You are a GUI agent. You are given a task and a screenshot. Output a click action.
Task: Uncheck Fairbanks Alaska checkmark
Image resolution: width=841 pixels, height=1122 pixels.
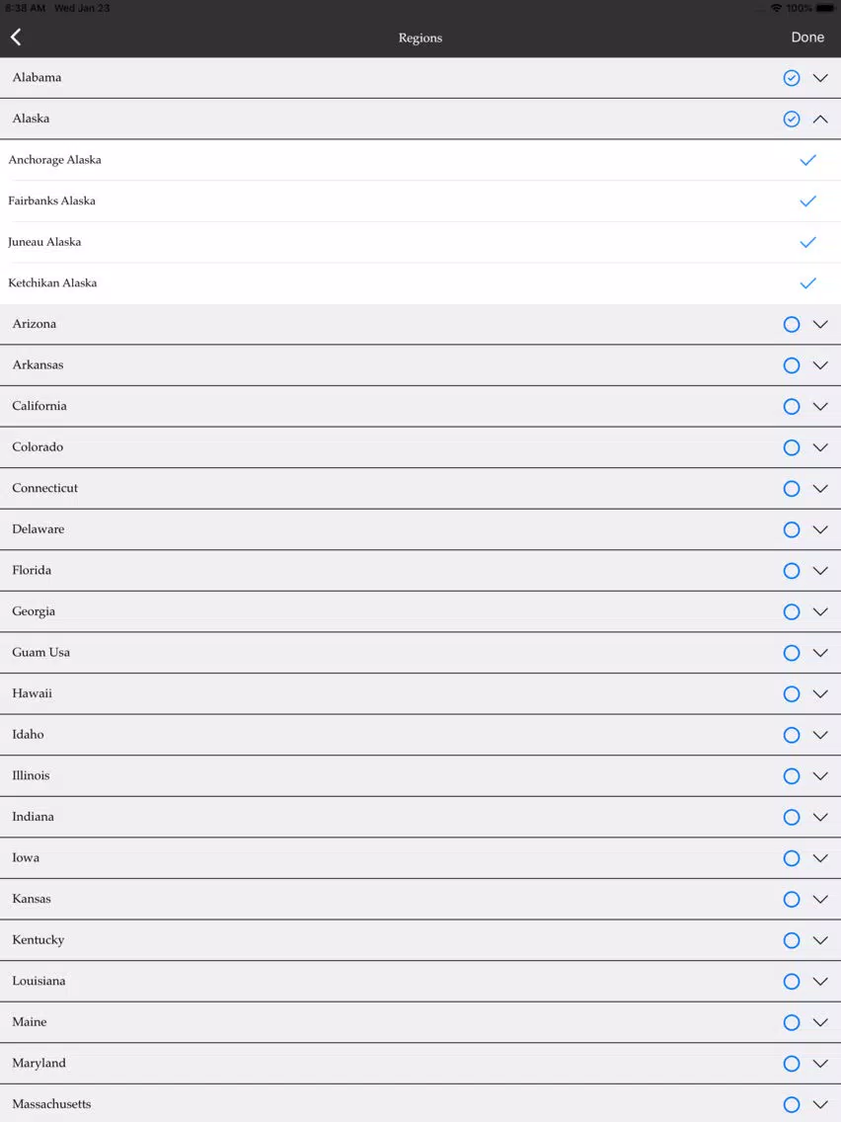tap(807, 201)
